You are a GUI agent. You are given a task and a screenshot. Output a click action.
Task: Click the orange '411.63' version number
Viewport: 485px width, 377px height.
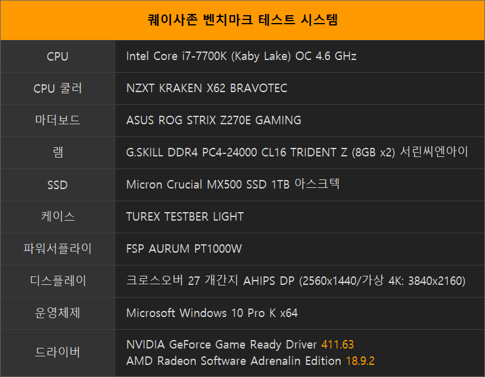338,344
